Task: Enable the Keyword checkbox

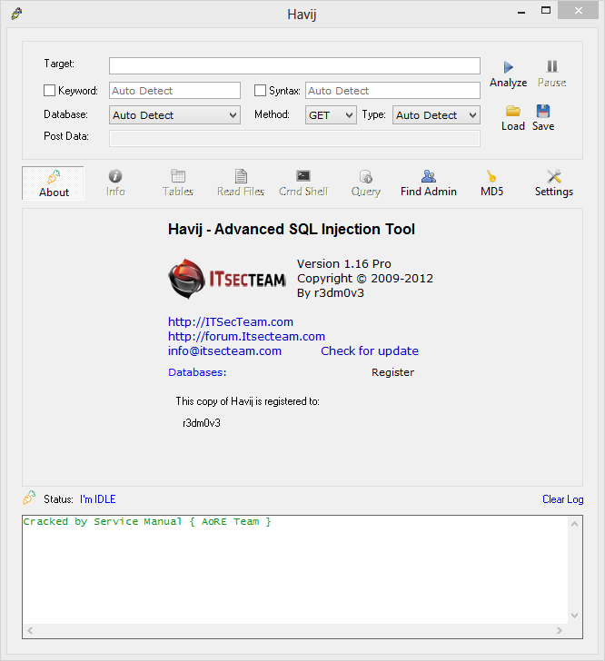Action: coord(49,91)
